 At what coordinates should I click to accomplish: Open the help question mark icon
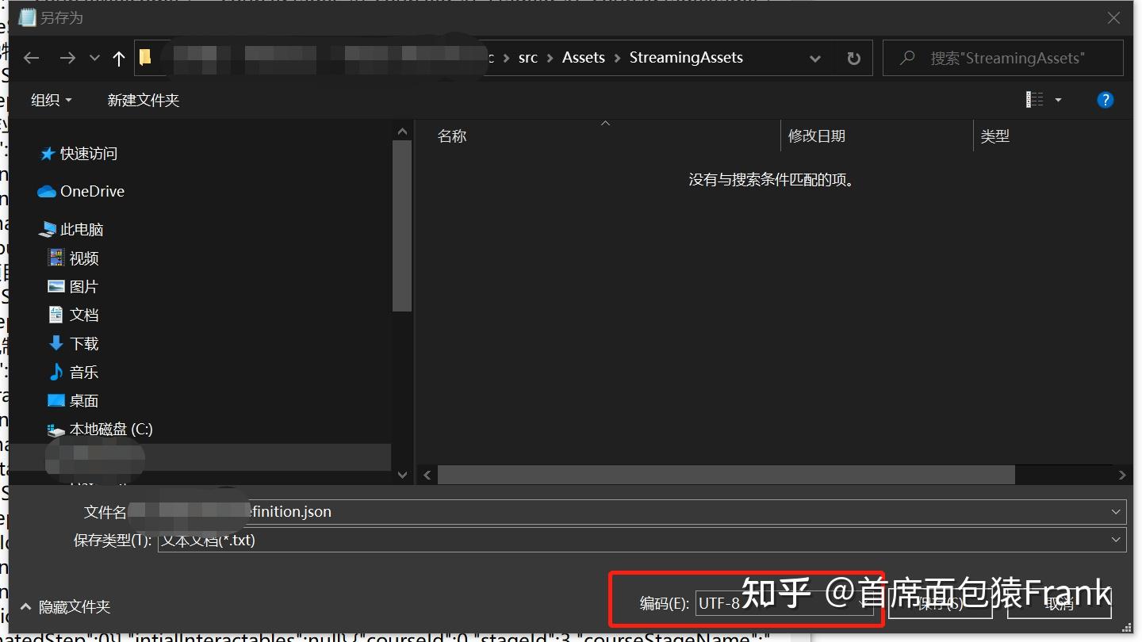(x=1106, y=99)
